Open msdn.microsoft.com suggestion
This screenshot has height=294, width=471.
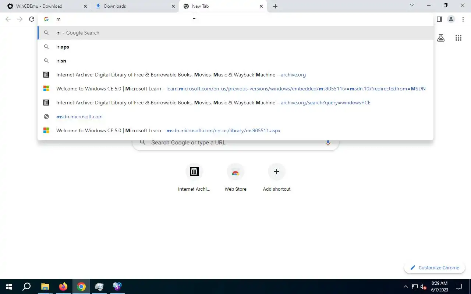point(235,116)
